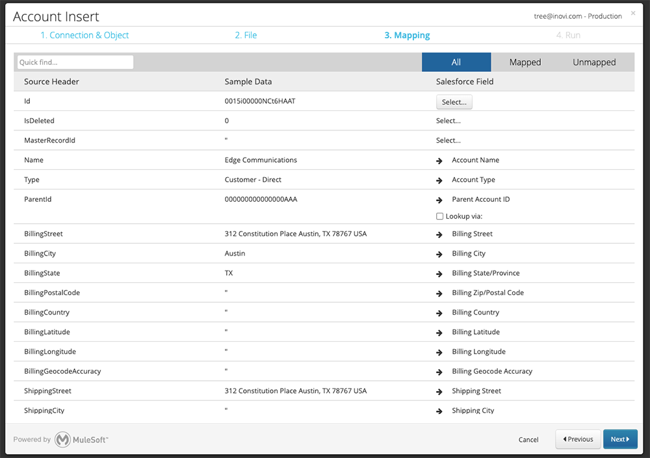Click the sample value 0015i00000NCt6HAAT
This screenshot has height=458, width=650.
pyautogui.click(x=260, y=101)
